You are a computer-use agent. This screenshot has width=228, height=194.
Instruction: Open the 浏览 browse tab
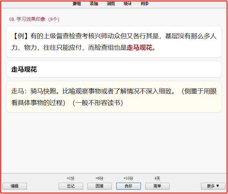(111, 4)
